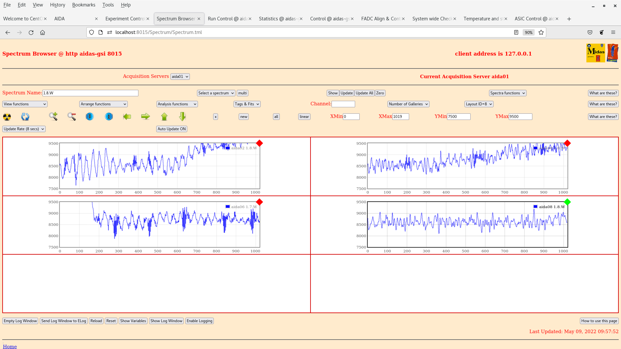Click the green left arrow icon
This screenshot has width=621, height=349.
point(127,117)
